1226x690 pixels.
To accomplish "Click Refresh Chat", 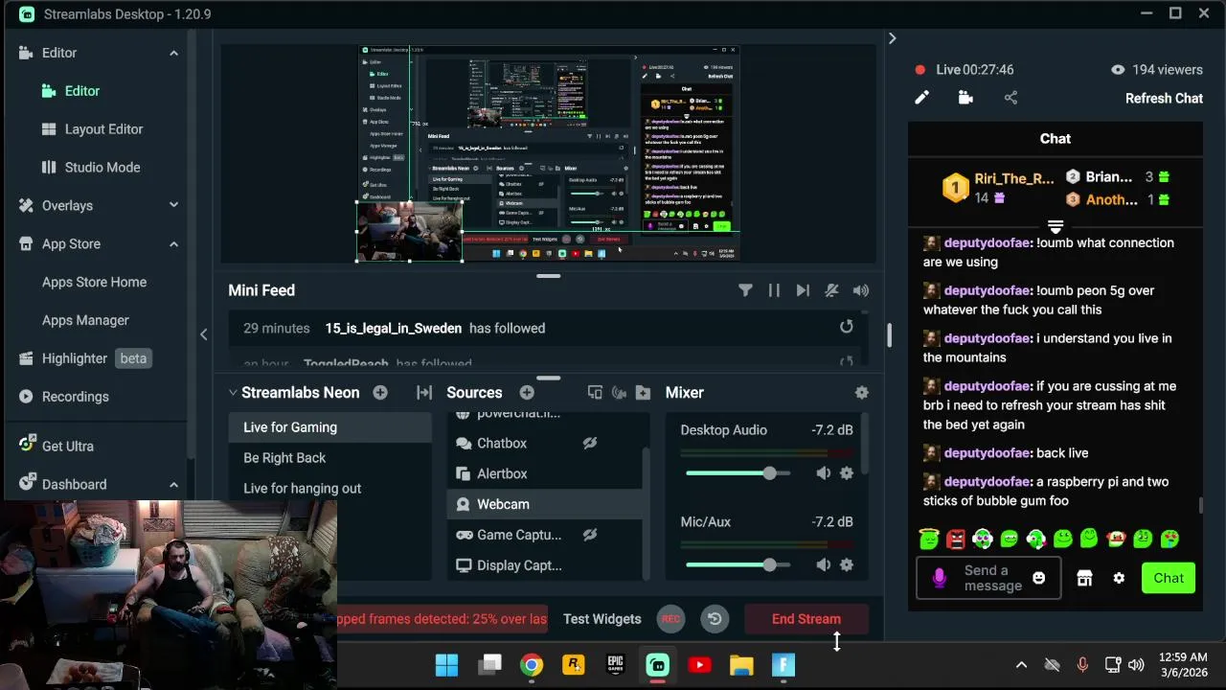I will coord(1164,98).
